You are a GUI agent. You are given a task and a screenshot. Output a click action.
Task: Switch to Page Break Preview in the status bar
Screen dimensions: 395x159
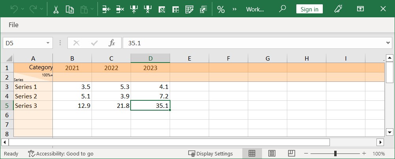click(292, 153)
